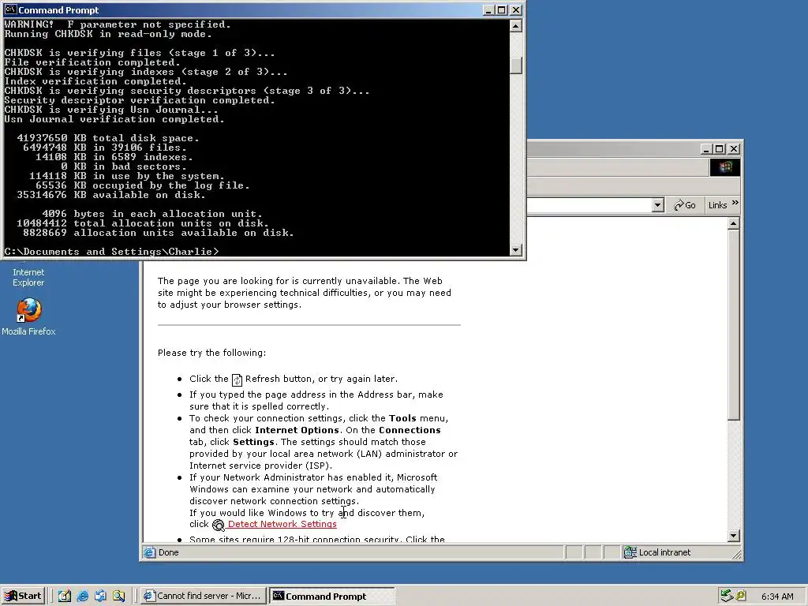Screen dimensions: 808x606
Task: Minimize the Command Prompt window
Action: coord(488,9)
